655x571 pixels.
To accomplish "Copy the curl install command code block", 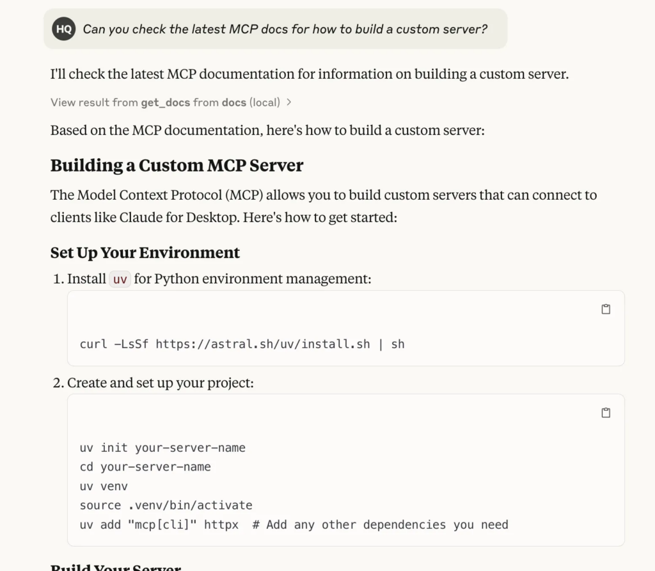I will pos(606,309).
